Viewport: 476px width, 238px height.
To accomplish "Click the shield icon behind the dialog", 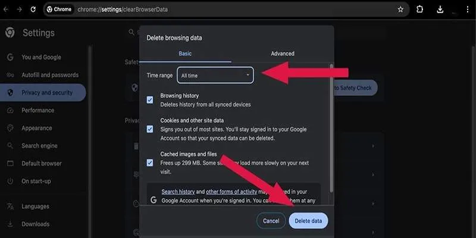I will 135,88.
